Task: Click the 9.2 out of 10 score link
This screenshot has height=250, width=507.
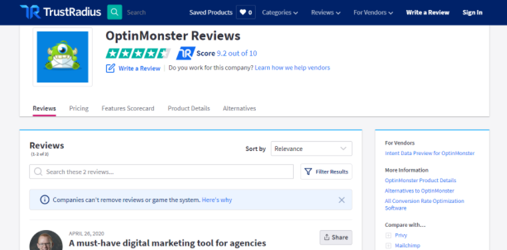Action: (237, 53)
